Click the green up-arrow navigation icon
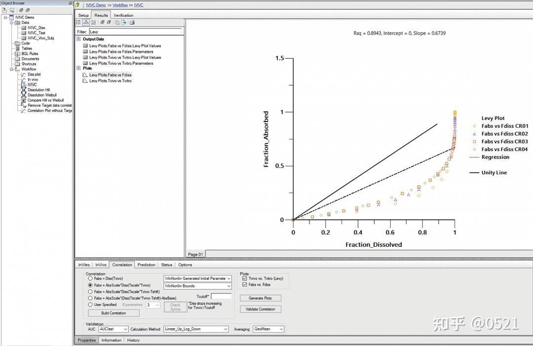This screenshot has height=346, width=533. pyautogui.click(x=78, y=5)
